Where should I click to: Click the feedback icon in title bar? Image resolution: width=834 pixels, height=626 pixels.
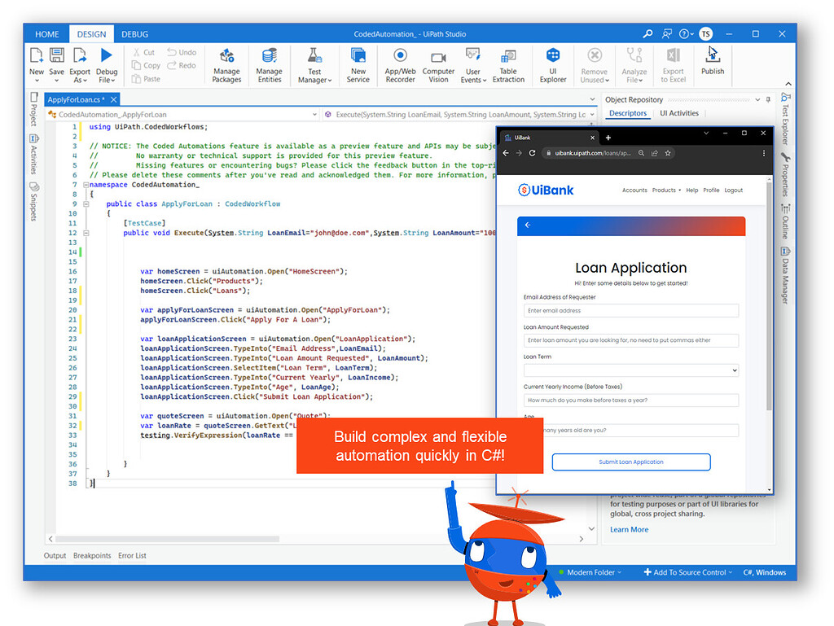[666, 34]
